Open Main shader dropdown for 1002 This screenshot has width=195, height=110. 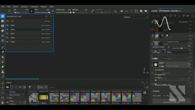pyautogui.click(x=46, y=29)
